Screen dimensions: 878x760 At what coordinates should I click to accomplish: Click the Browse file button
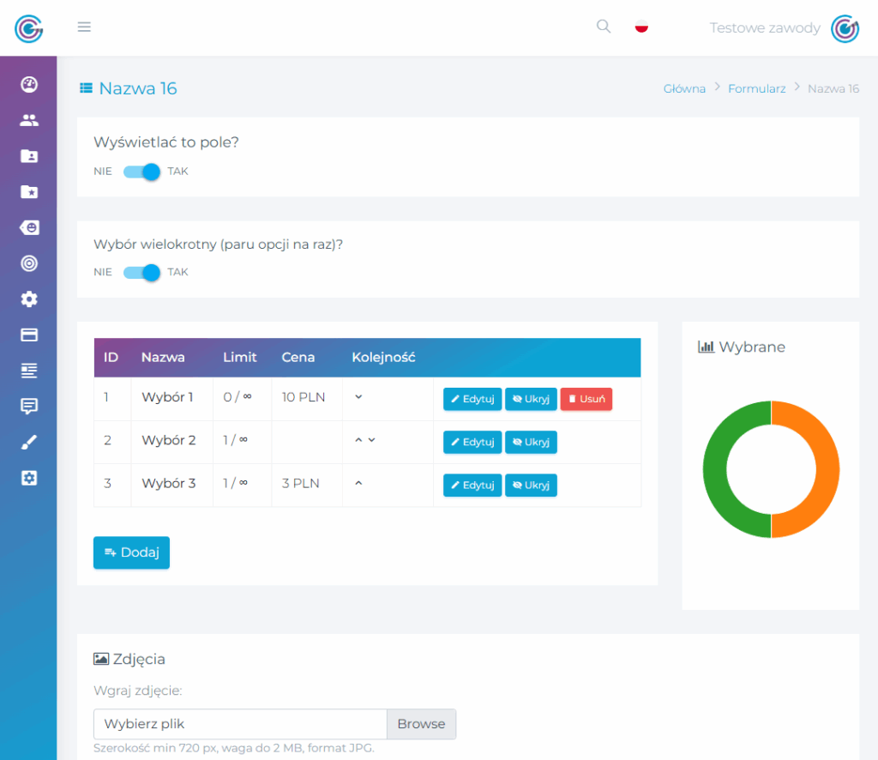tap(421, 724)
